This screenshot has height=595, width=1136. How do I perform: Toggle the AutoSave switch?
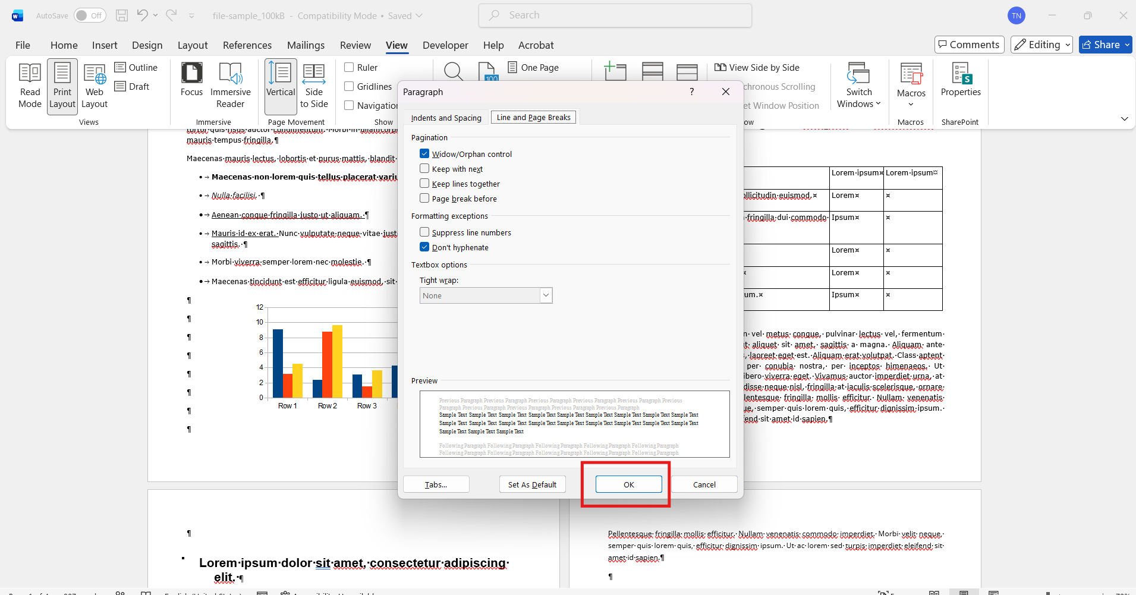click(x=90, y=15)
